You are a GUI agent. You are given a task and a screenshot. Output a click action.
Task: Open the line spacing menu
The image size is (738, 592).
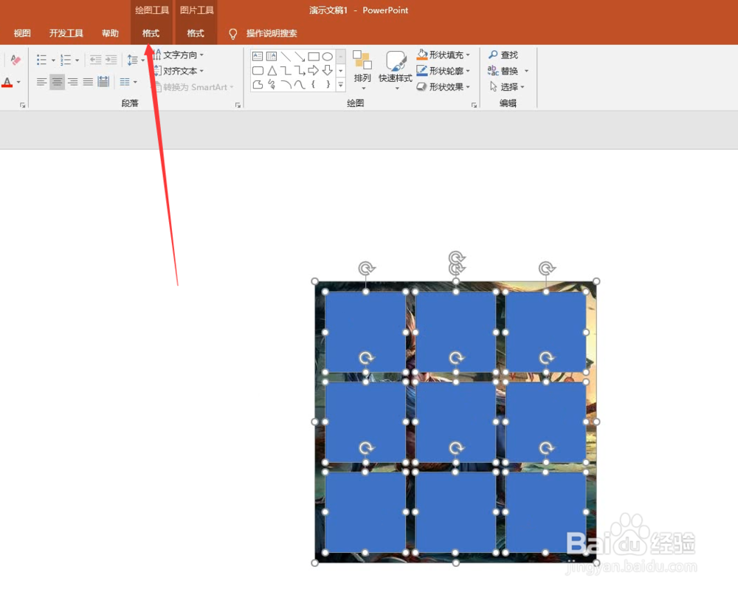click(x=136, y=60)
